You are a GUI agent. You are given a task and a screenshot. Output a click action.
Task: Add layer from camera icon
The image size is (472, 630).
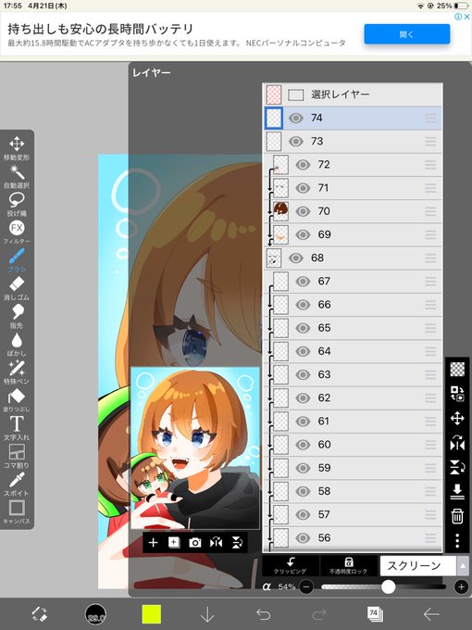(x=195, y=543)
